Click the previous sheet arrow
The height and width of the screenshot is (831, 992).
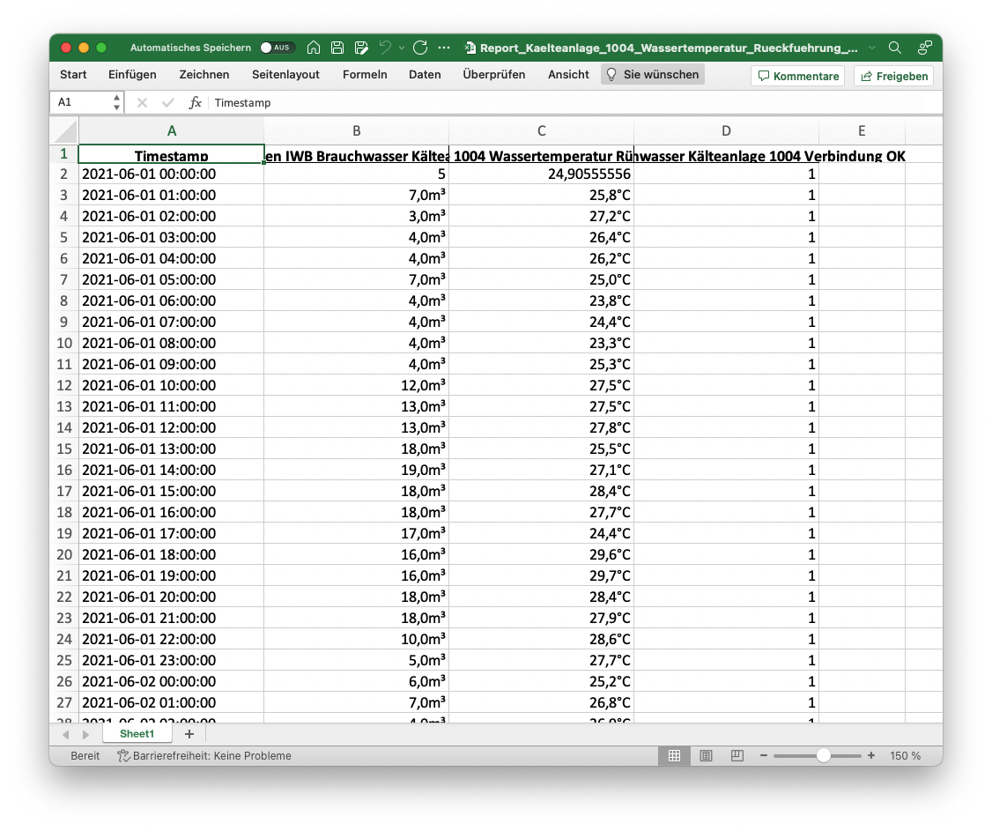(x=66, y=735)
